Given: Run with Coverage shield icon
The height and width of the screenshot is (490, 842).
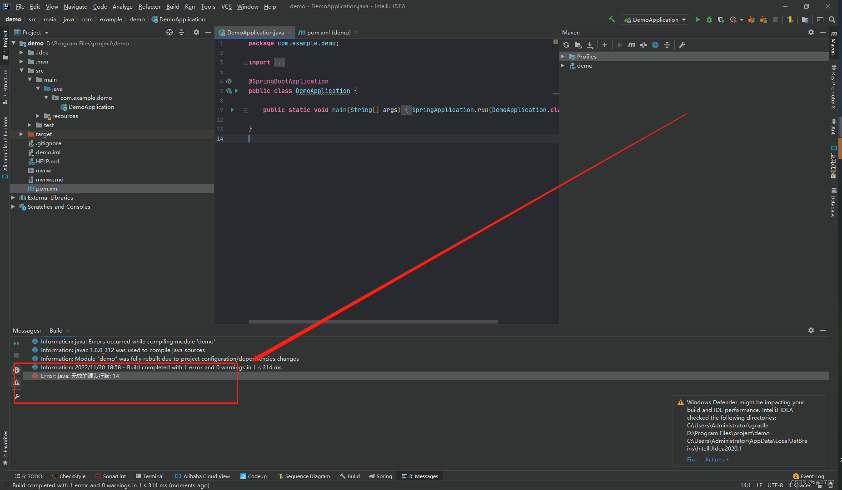Looking at the screenshot, I should pyautogui.click(x=721, y=20).
